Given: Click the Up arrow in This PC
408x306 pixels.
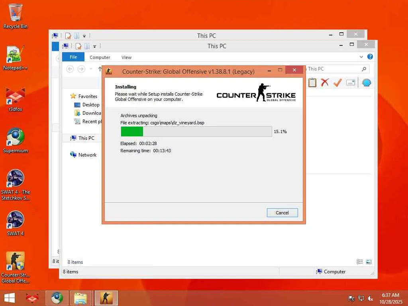Looking at the screenshot, I should tap(100, 69).
